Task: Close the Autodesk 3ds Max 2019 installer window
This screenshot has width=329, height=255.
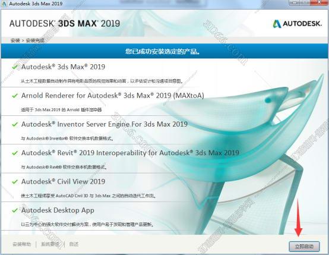Action: point(319,2)
